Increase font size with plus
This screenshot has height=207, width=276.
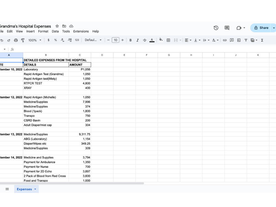pyautogui.click(x=123, y=40)
